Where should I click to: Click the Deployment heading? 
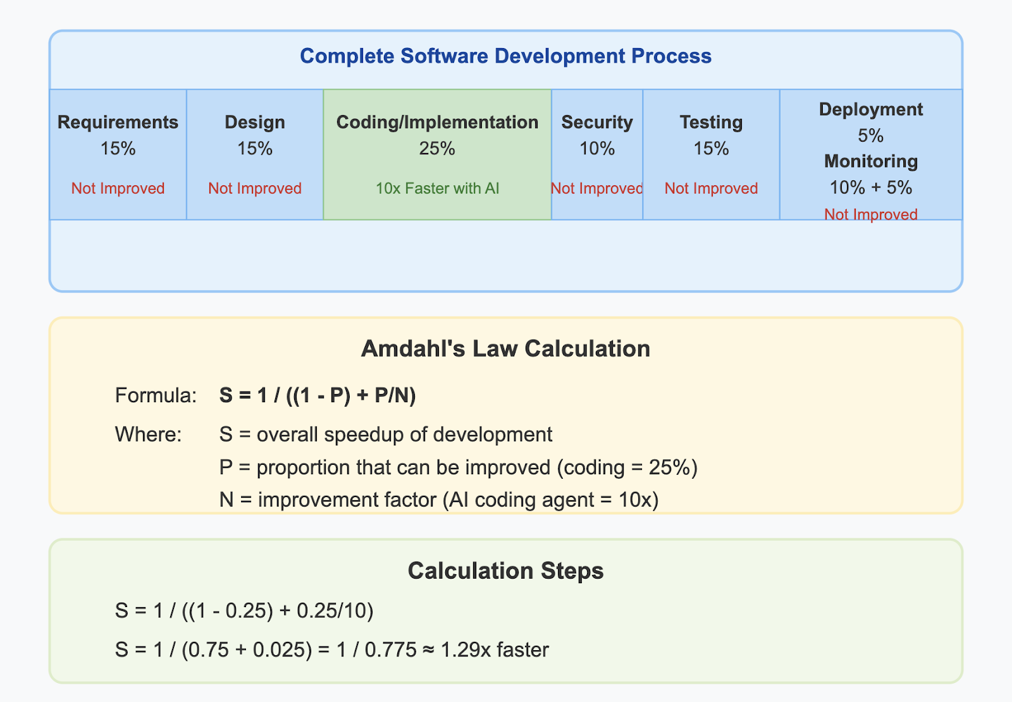(x=871, y=109)
